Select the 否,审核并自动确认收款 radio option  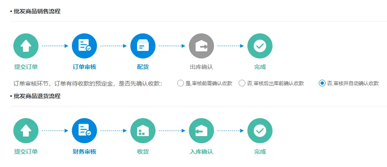pos(322,83)
